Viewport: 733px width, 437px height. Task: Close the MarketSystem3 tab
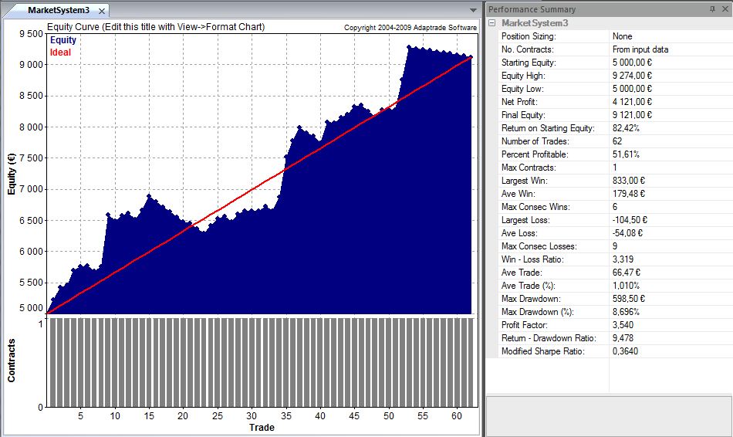coord(101,11)
